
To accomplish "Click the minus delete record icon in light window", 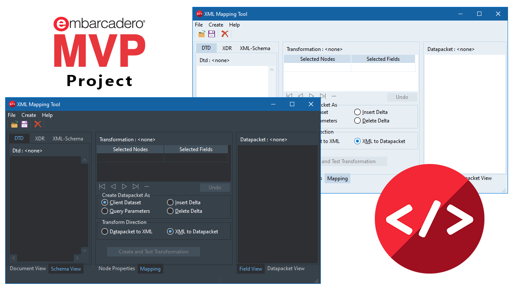I will coord(334,96).
